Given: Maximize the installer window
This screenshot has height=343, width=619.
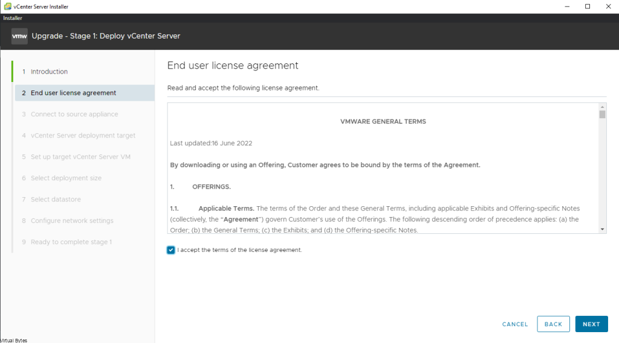Looking at the screenshot, I should coord(588,6).
